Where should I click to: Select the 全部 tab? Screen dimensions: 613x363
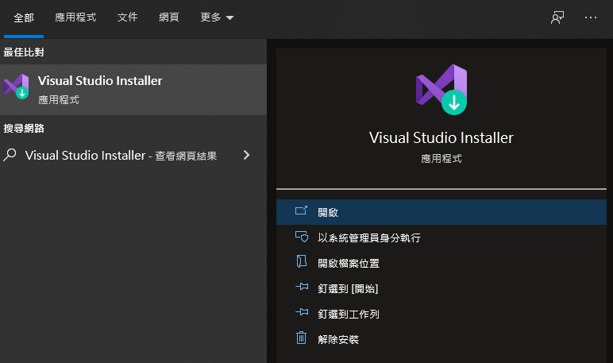click(24, 17)
